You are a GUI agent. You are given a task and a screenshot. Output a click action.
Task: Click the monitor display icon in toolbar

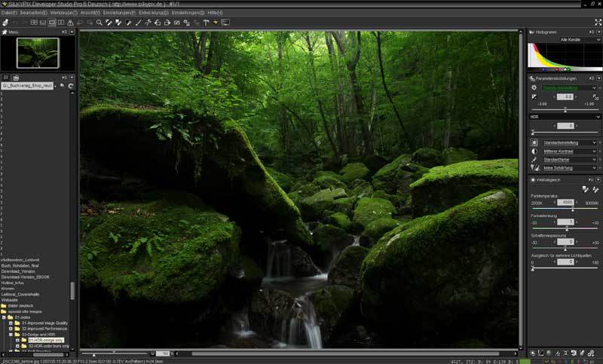click(x=225, y=23)
